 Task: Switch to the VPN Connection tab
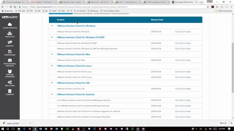(x=156, y=2)
